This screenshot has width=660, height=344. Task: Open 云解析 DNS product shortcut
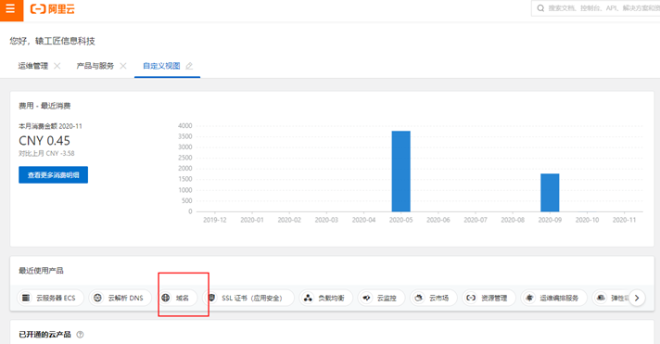click(x=121, y=298)
